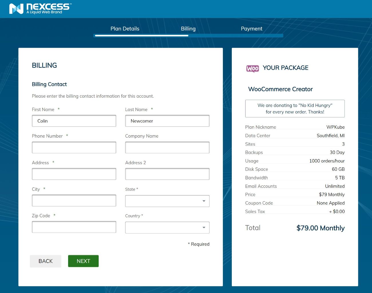
Task: Click the "None Applied" coupon code value
Action: click(x=331, y=203)
